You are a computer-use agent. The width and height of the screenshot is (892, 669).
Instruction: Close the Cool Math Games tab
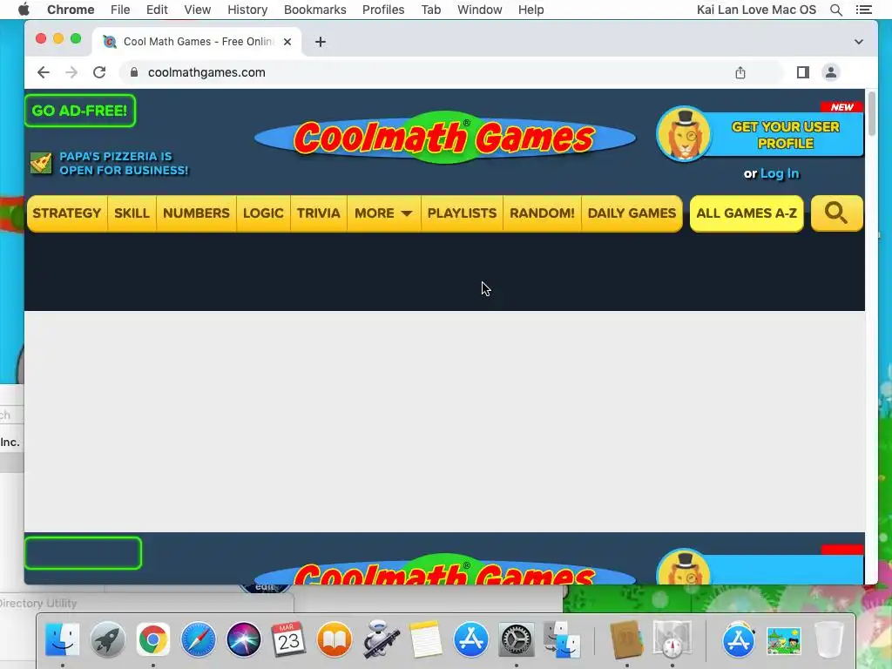click(287, 42)
